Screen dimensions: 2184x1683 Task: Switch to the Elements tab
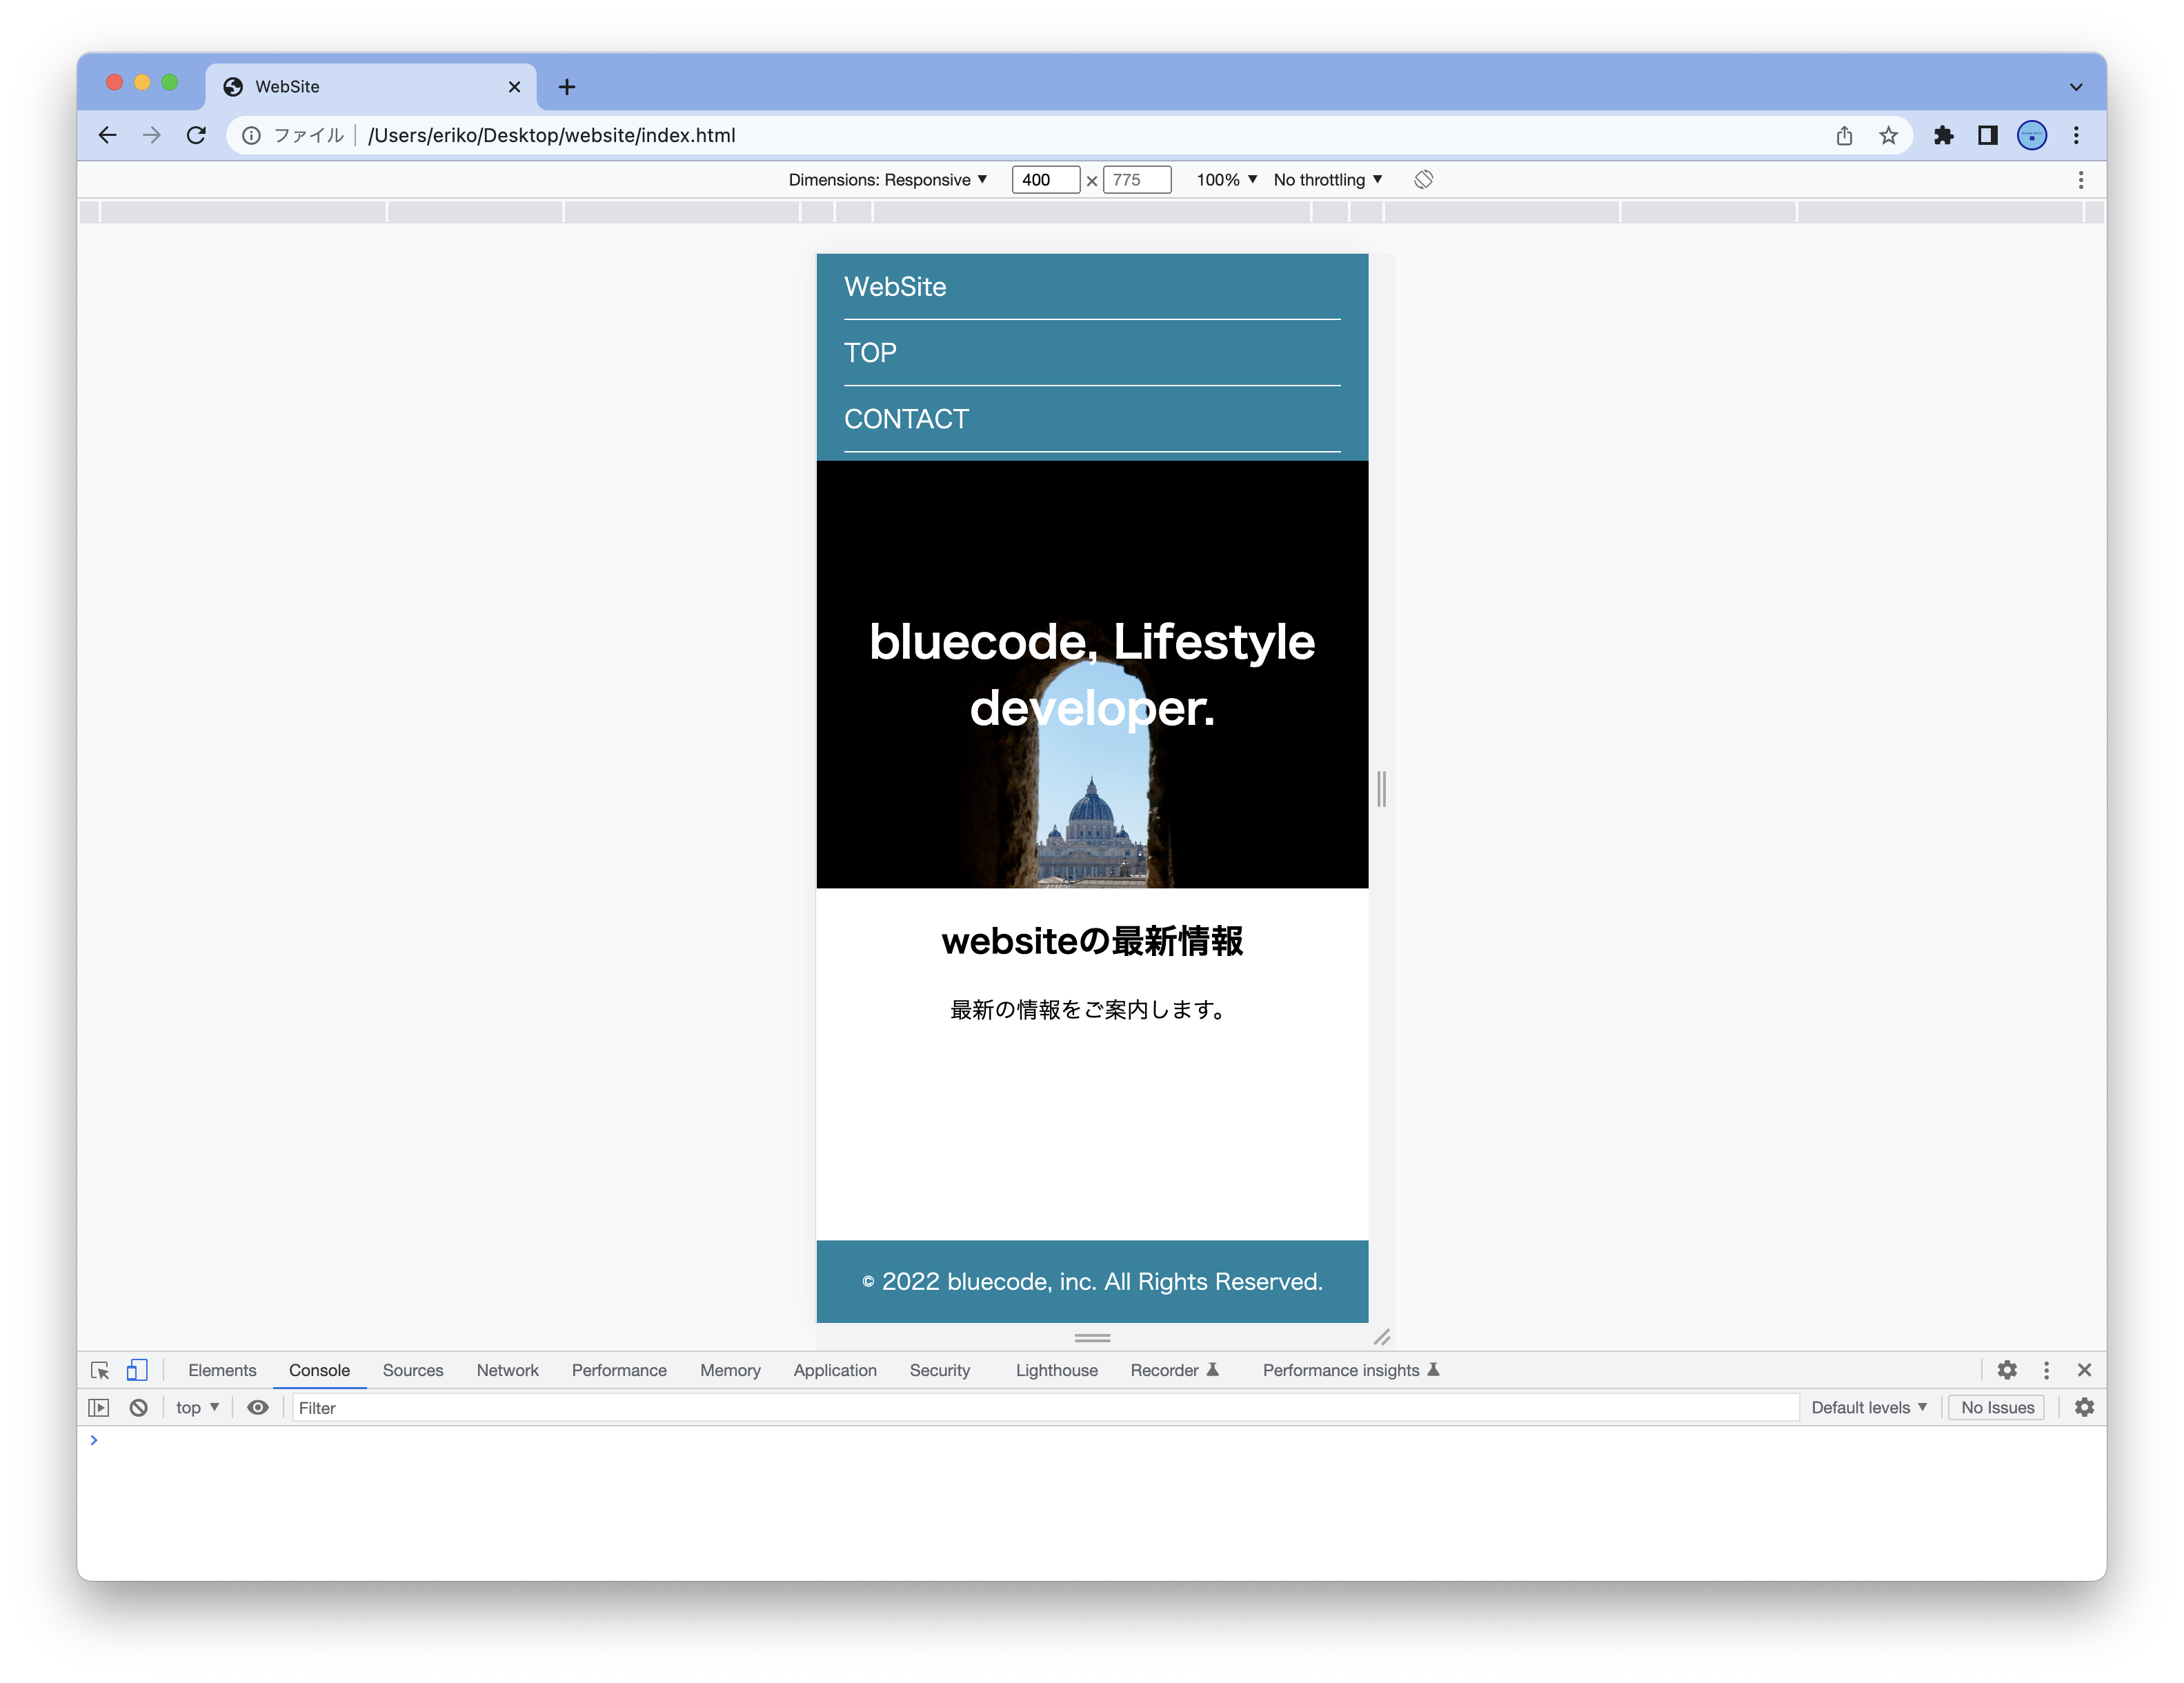click(x=222, y=1370)
